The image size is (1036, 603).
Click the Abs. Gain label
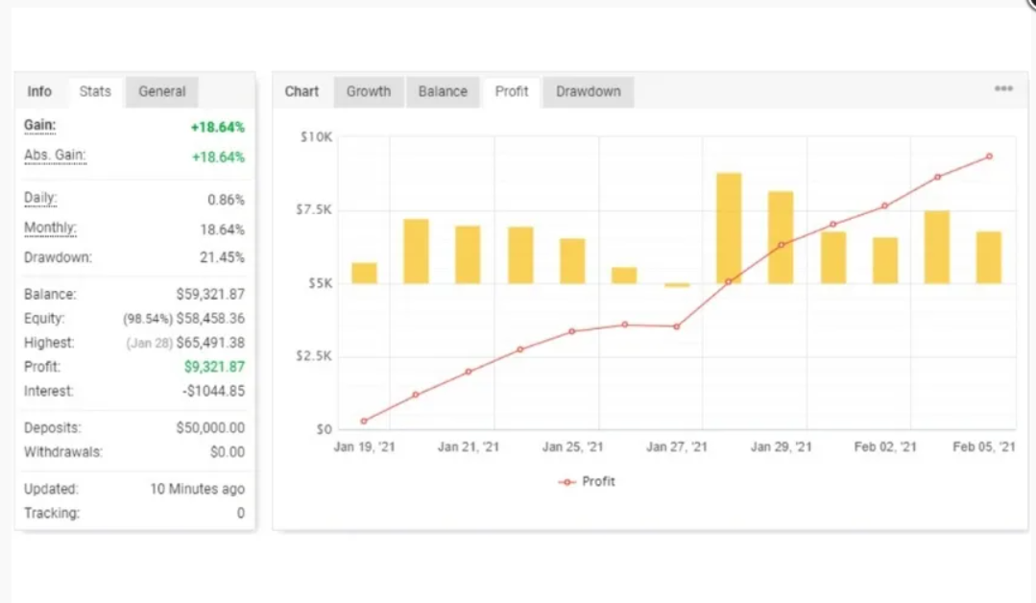(55, 156)
